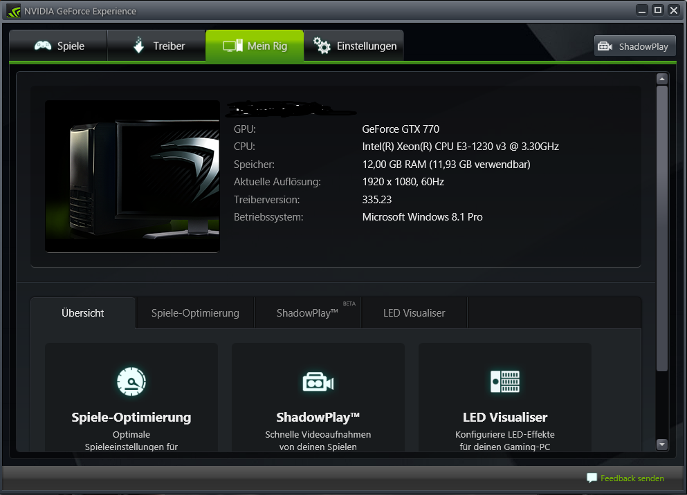Click the 'CPU:' label
687x495 pixels.
coord(244,147)
